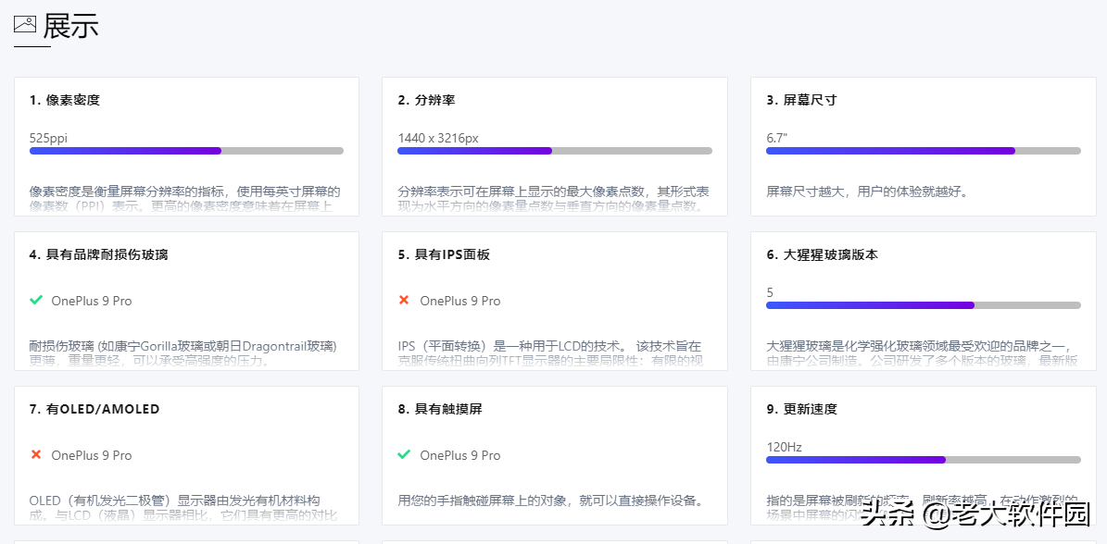
Task: Click the 525ppi pixel density bar
Action: click(186, 151)
